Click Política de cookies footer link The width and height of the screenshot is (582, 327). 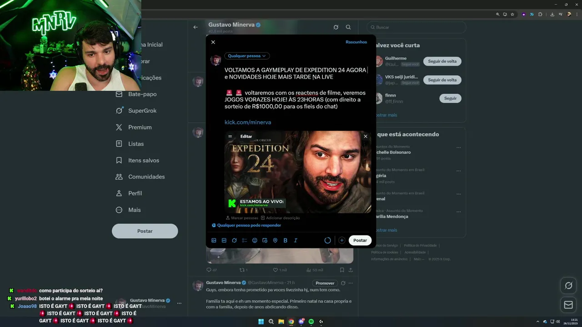385,253
